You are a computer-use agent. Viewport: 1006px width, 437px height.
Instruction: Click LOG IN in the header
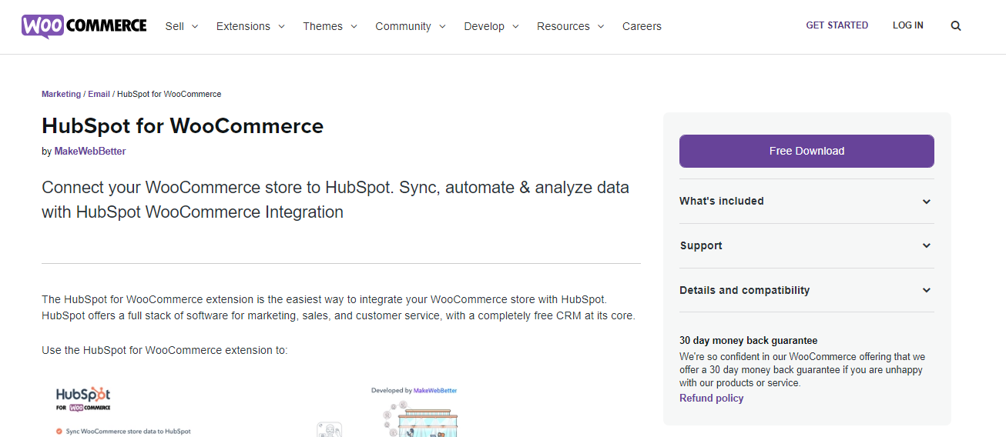tap(907, 25)
